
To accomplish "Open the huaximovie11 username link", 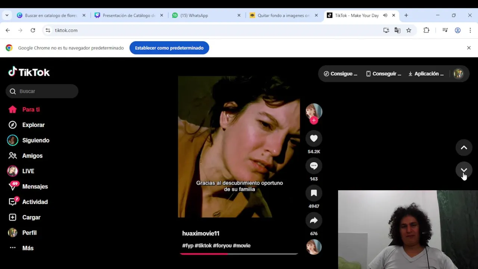I will coord(201,233).
